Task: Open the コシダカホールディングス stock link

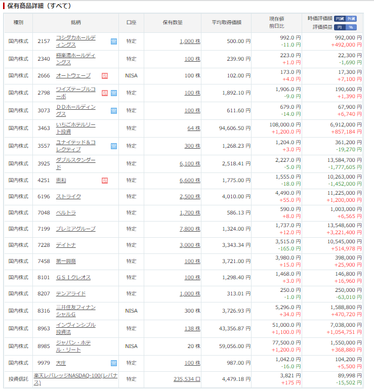Action: [x=75, y=41]
